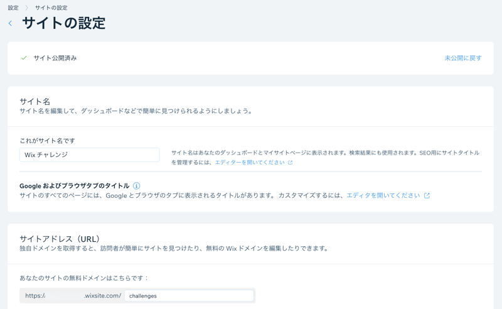
Task: Click the info icon next to Googleおよびブラウザタブのタイトル
Action: tap(136, 186)
